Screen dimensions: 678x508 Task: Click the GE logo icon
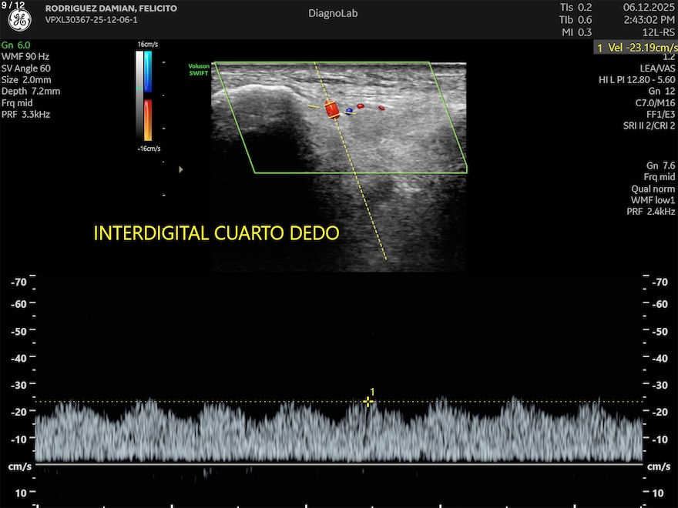pyautogui.click(x=19, y=21)
